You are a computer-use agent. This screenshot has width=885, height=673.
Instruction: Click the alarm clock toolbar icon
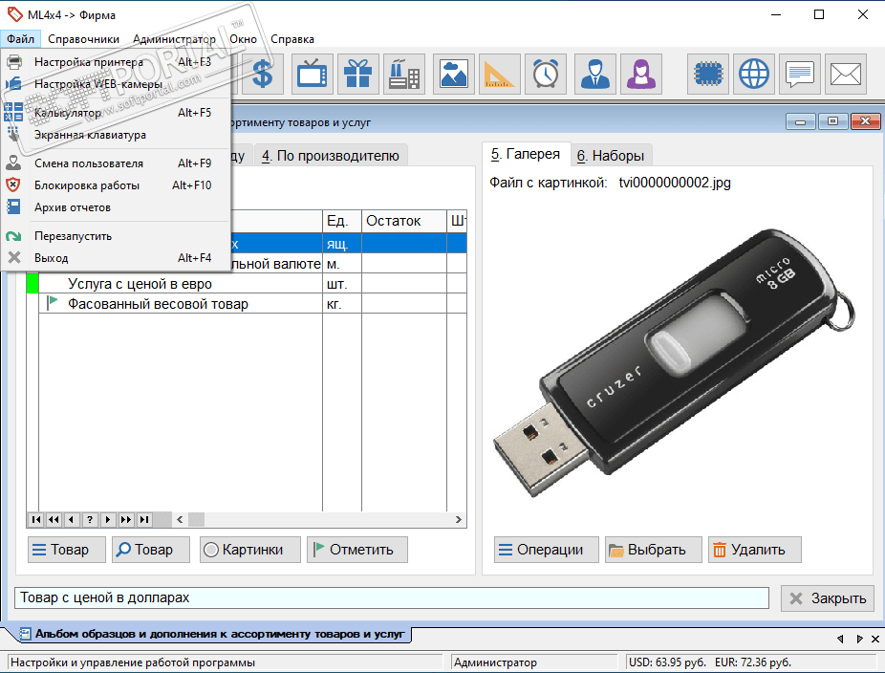[x=545, y=74]
